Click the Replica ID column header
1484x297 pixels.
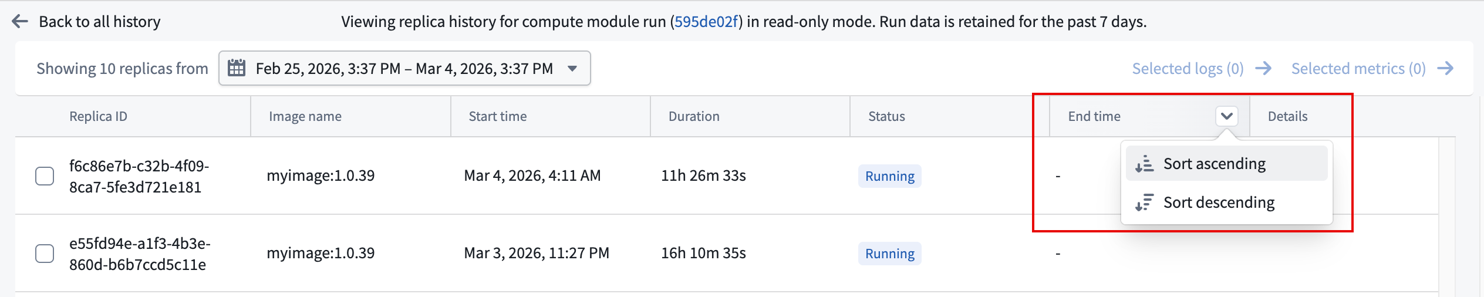pos(98,116)
